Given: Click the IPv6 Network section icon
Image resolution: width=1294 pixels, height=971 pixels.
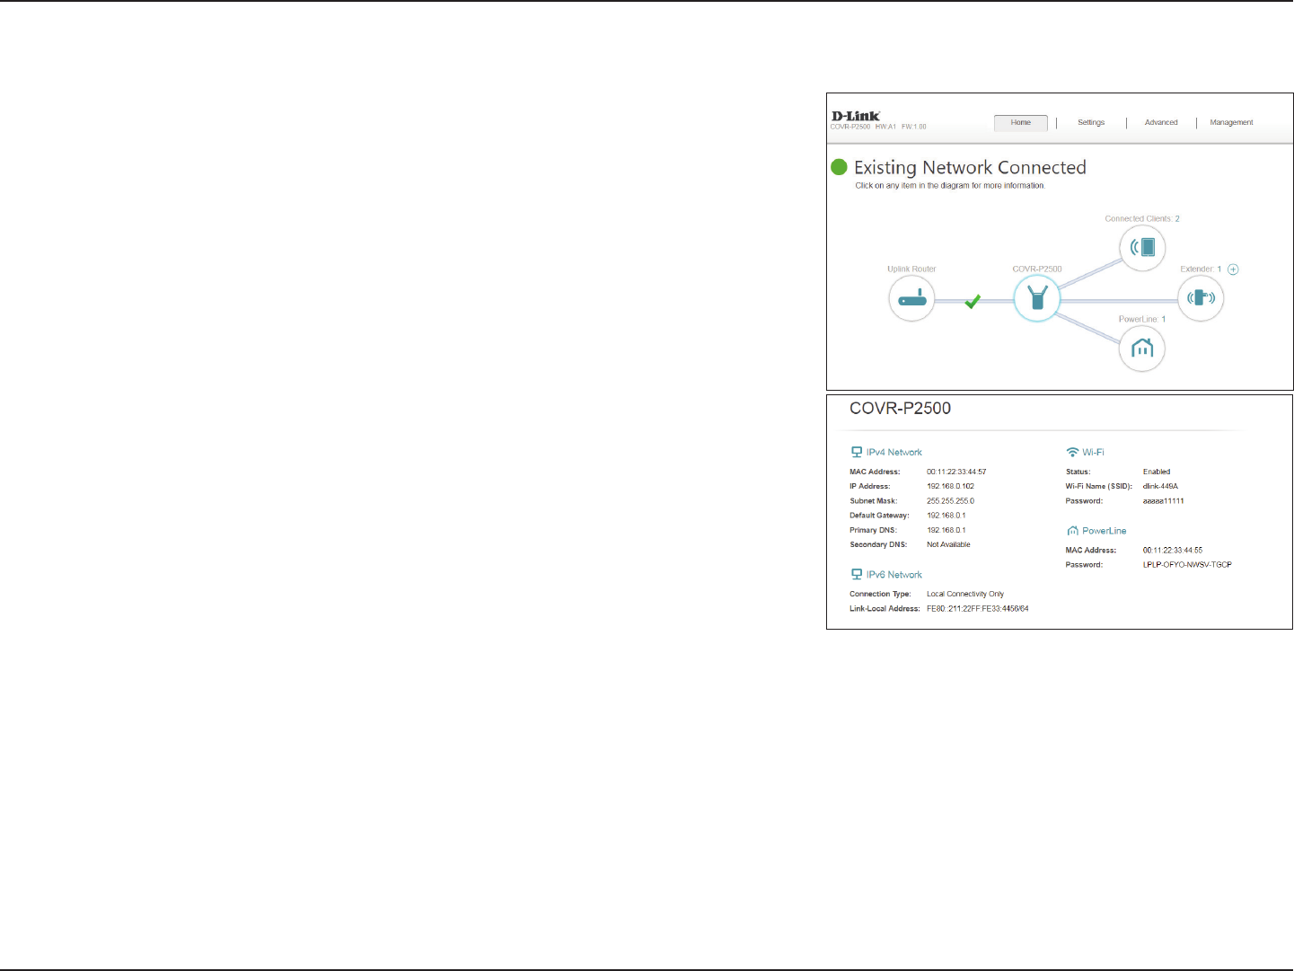Looking at the screenshot, I should click(857, 574).
